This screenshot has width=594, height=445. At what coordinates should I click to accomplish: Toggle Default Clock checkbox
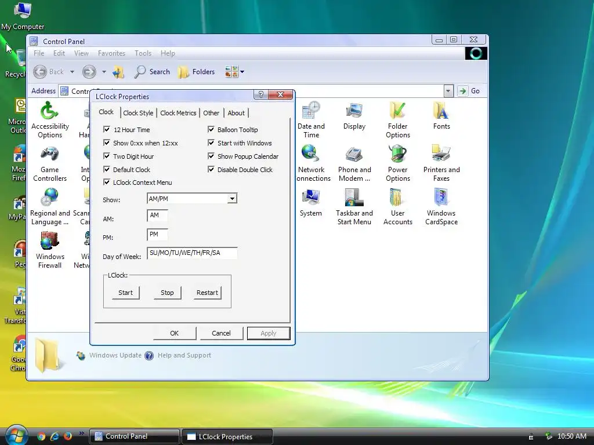point(107,169)
